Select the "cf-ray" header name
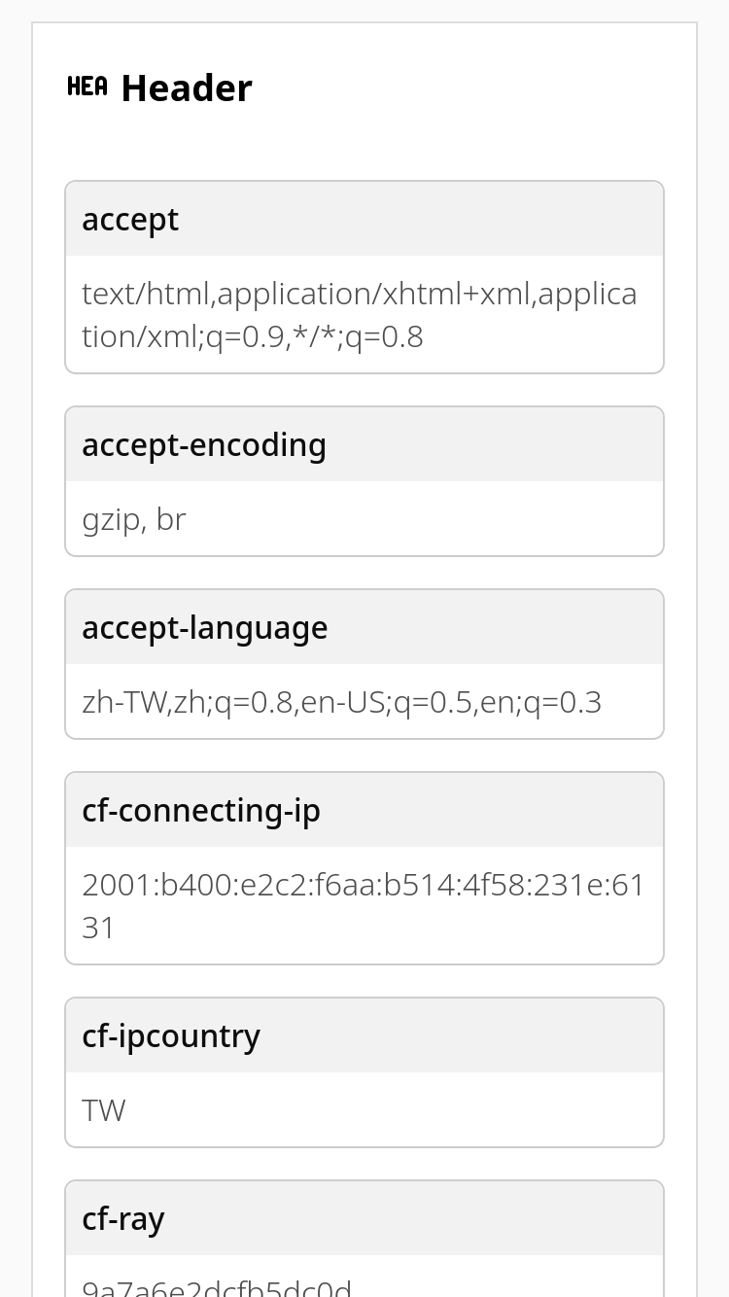Image resolution: width=729 pixels, height=1297 pixels. click(x=123, y=1219)
